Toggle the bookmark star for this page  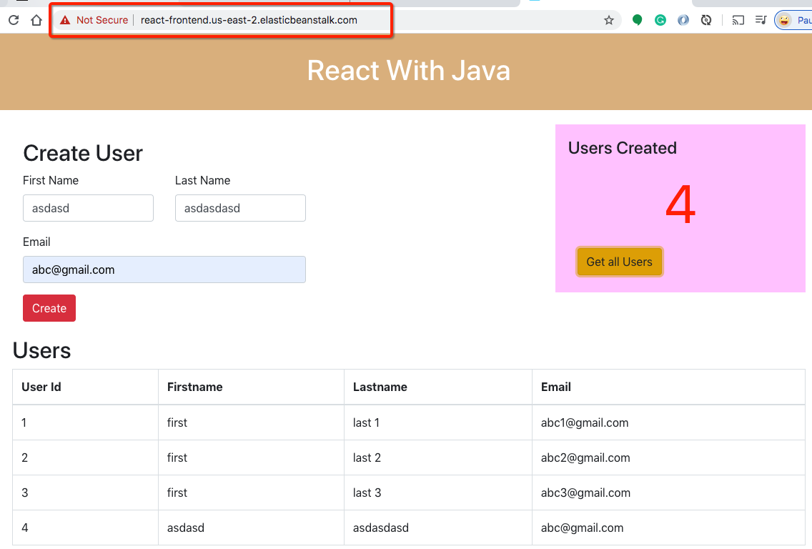(609, 20)
